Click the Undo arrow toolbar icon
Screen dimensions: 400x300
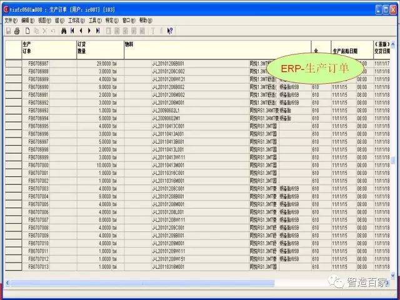point(53,31)
